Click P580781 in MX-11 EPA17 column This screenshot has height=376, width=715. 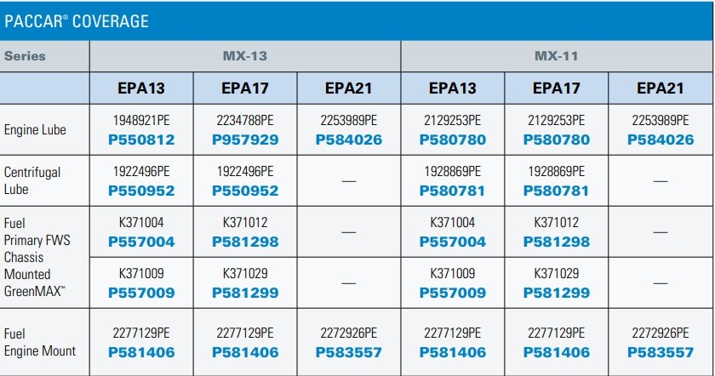pyautogui.click(x=557, y=190)
